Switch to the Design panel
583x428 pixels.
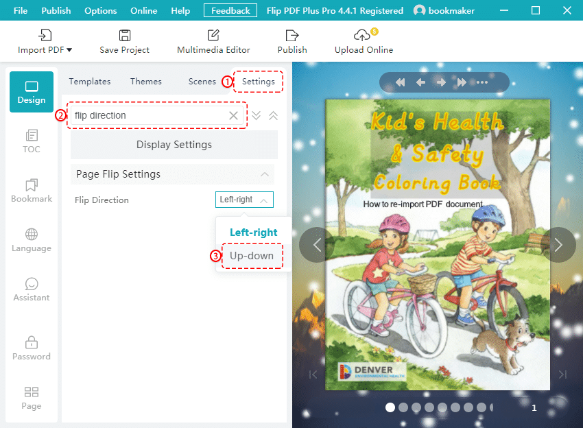[x=31, y=91]
